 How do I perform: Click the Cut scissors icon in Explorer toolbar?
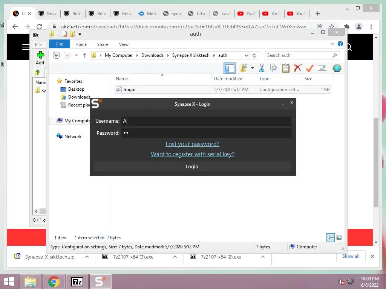click(x=262, y=68)
